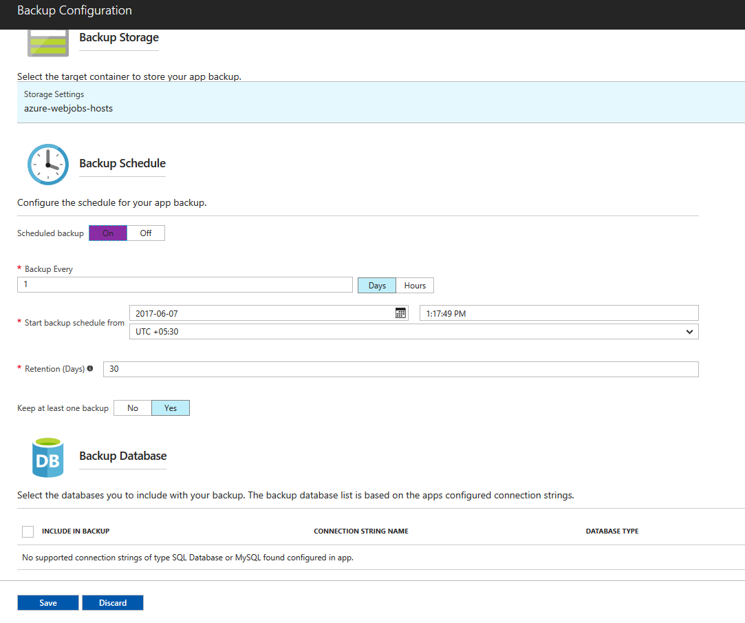Save the backup configuration
Image resolution: width=745 pixels, height=623 pixels.
[48, 603]
